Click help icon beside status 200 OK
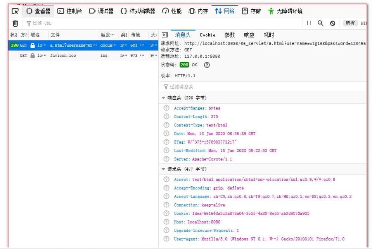The height and width of the screenshot is (249, 372). click(x=207, y=65)
